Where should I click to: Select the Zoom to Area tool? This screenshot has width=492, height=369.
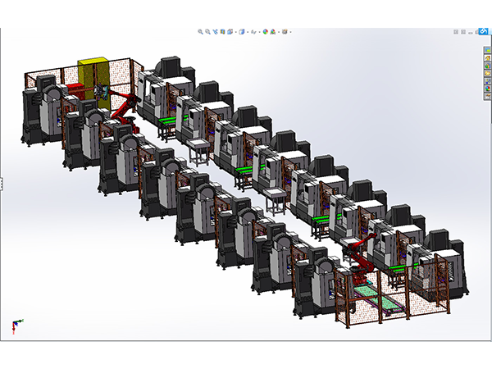(x=208, y=32)
